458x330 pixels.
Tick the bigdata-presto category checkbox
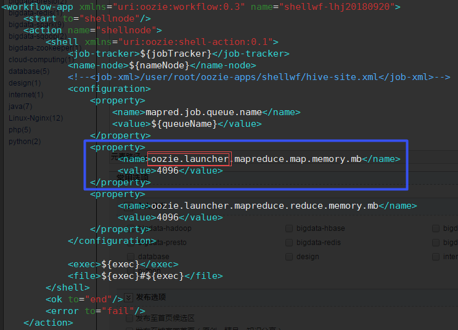point(131,243)
